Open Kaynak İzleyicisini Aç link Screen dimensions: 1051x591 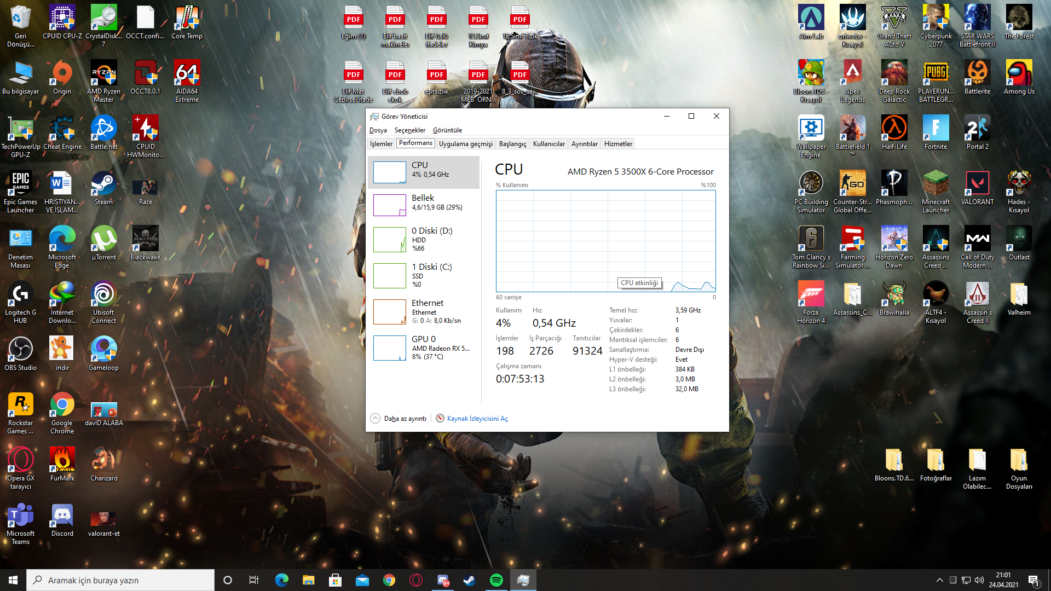point(472,419)
